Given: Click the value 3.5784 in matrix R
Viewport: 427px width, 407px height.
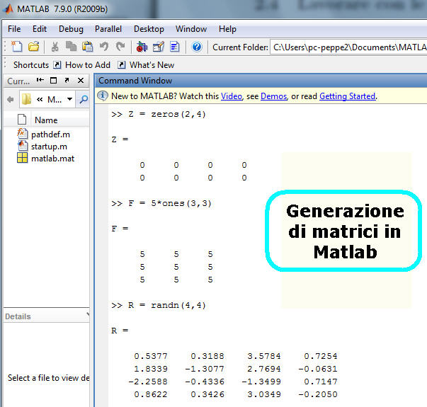Looking at the screenshot, I should 264,356.
